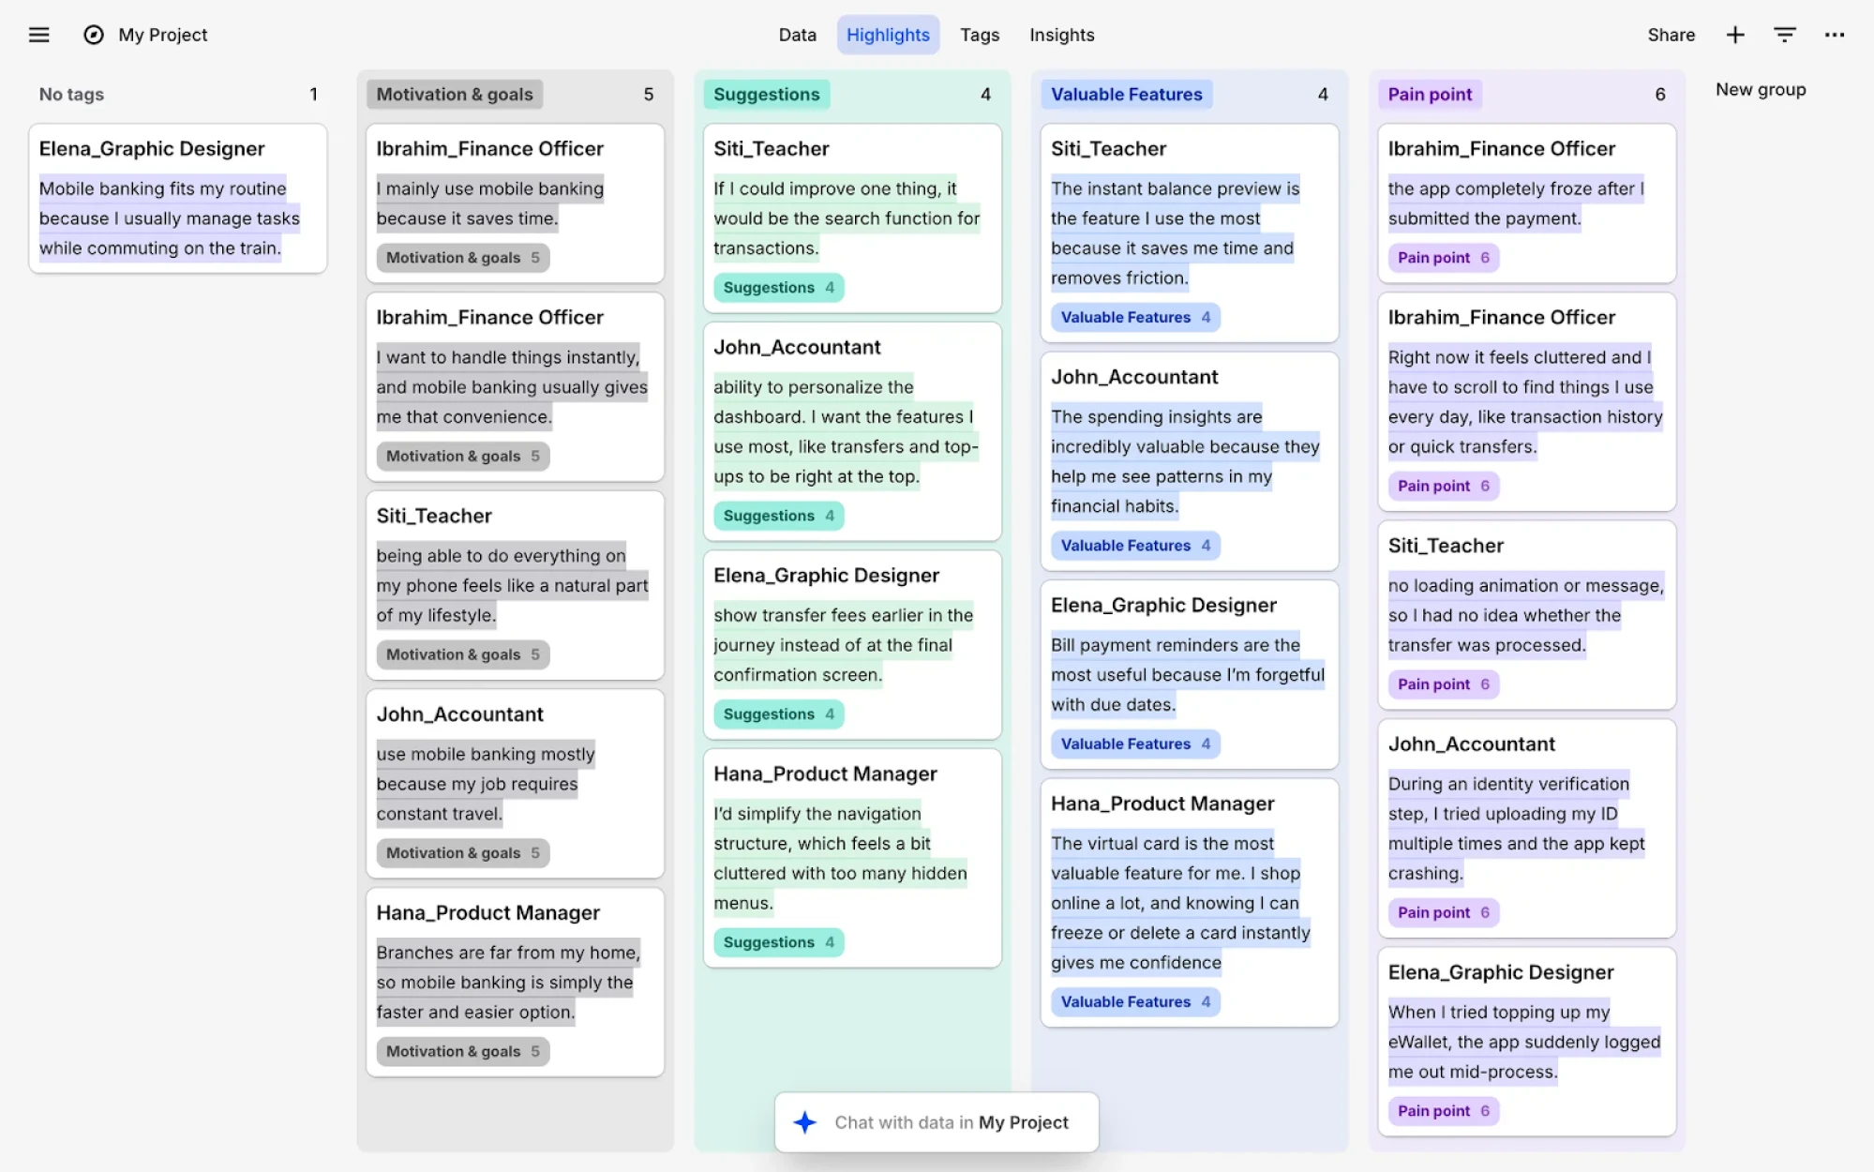Go to the Insights tab
The image size is (1874, 1172).
click(1061, 35)
